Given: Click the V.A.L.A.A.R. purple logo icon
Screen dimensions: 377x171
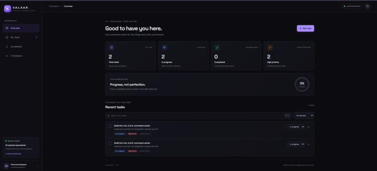Looking at the screenshot, I should pyautogui.click(x=7, y=9).
